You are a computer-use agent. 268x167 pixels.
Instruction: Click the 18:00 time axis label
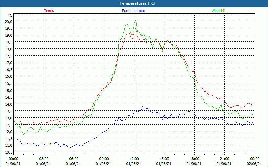pyautogui.click(x=195, y=159)
